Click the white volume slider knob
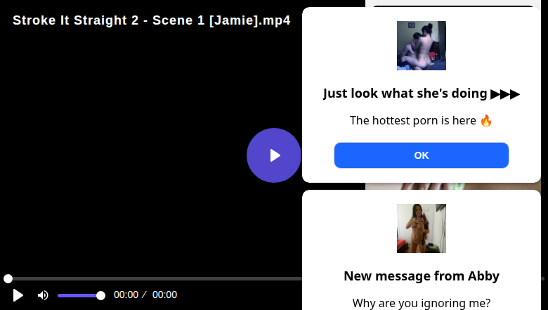 [x=100, y=295]
